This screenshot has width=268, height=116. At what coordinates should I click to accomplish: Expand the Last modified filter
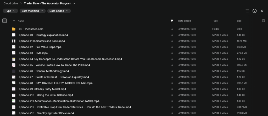point(32,11)
